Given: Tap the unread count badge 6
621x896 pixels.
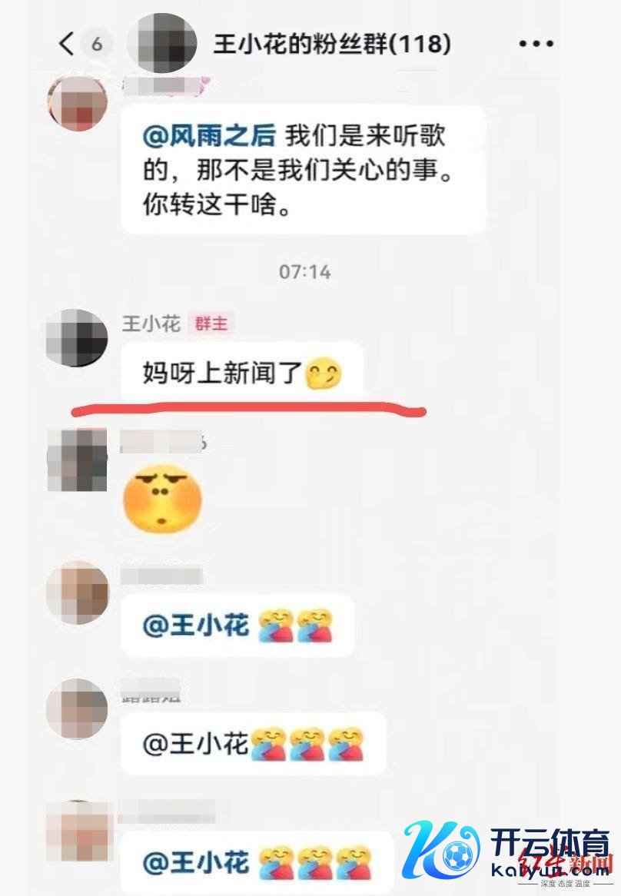Looking at the screenshot, I should 97,44.
